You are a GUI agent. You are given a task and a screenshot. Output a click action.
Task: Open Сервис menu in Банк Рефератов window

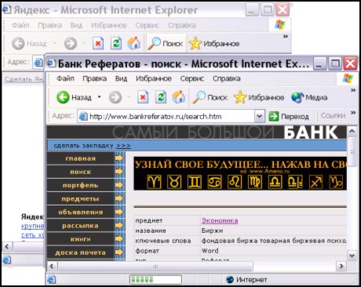(192, 78)
